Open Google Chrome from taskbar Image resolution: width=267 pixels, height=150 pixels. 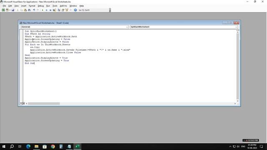[x=53, y=146]
